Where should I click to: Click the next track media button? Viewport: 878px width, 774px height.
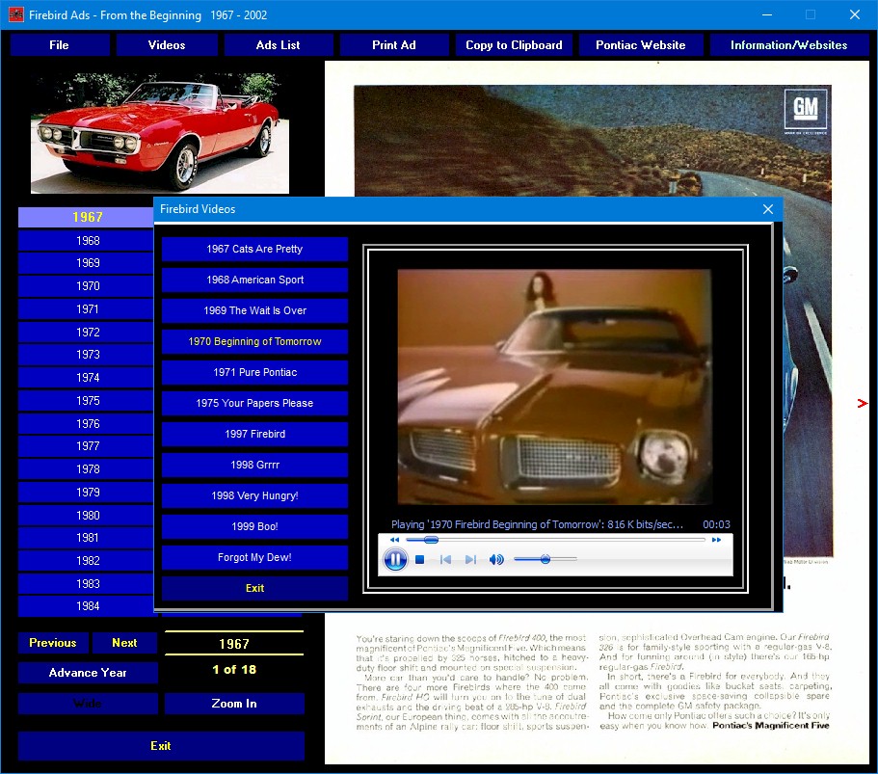[x=471, y=559]
